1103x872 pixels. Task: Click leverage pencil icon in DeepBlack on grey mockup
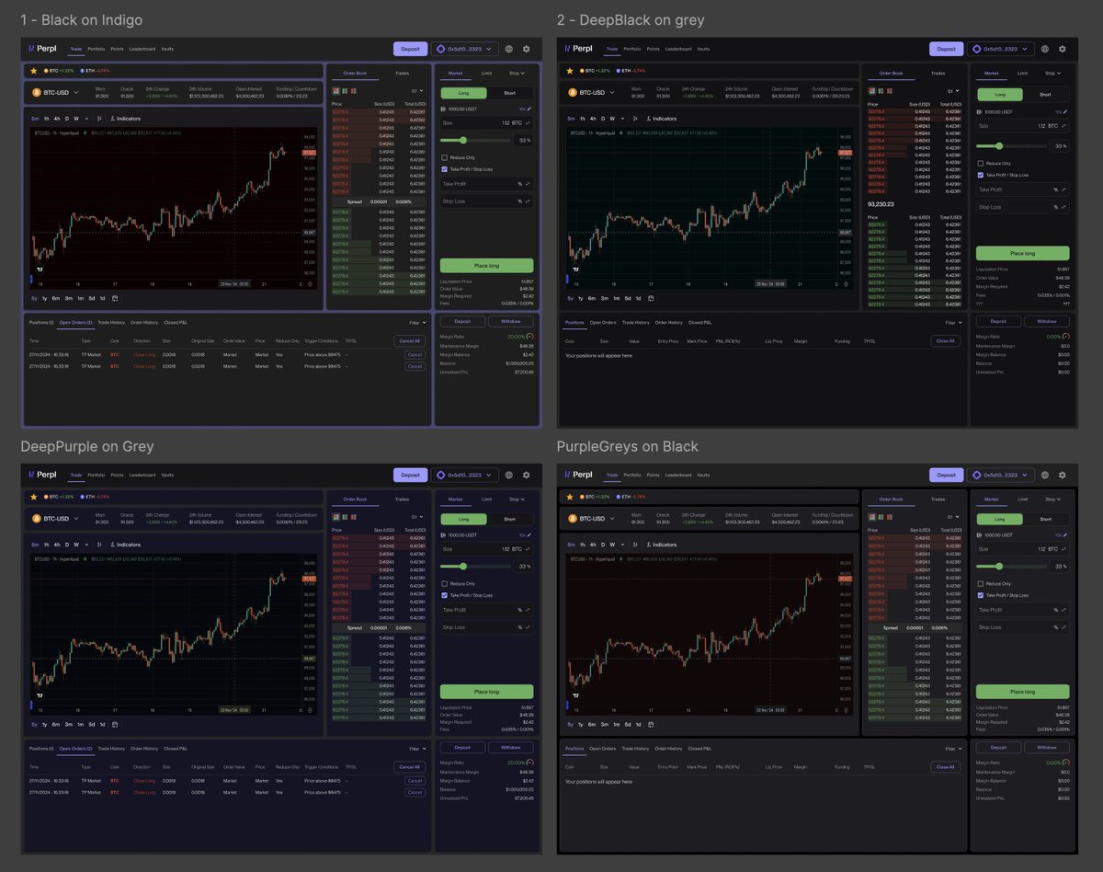(1065, 111)
